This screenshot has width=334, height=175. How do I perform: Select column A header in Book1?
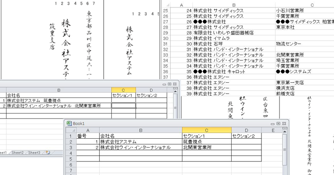(88, 130)
